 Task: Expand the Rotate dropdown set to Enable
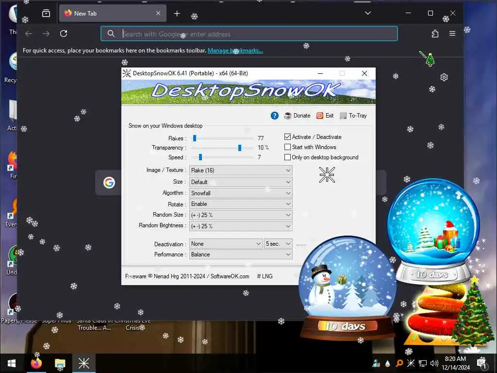[x=241, y=204]
